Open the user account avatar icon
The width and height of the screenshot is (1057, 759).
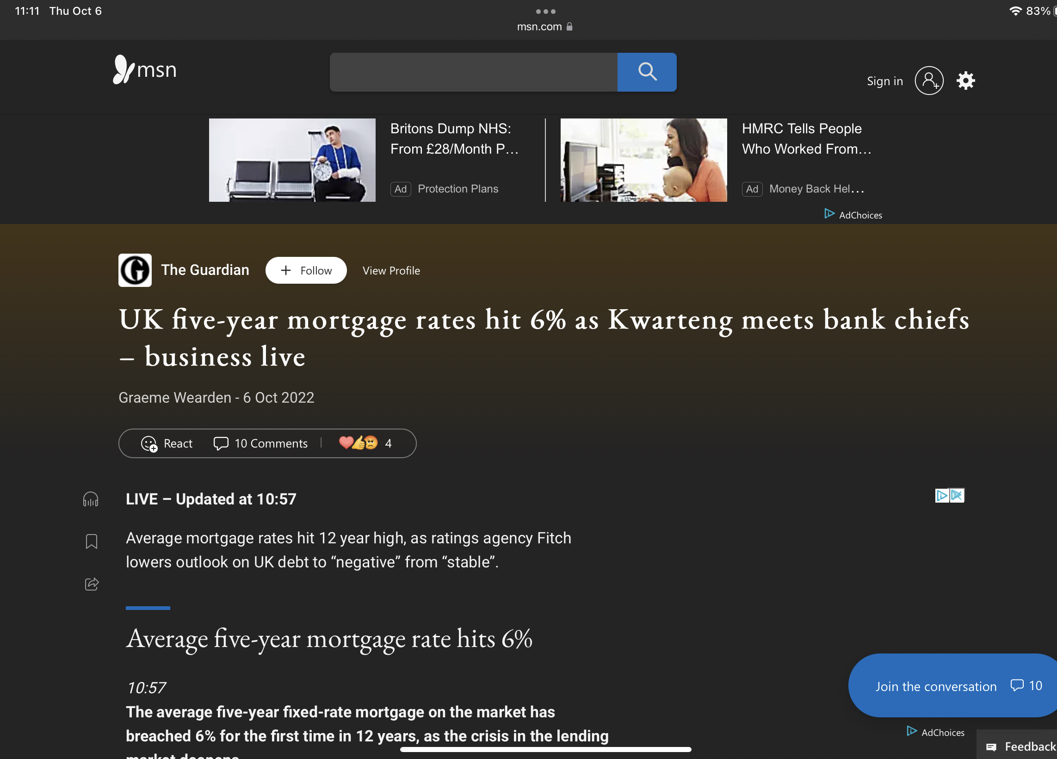tap(929, 81)
